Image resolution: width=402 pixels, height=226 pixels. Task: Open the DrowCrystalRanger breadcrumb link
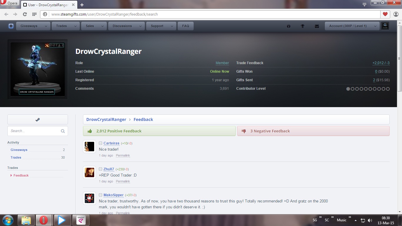pos(106,119)
